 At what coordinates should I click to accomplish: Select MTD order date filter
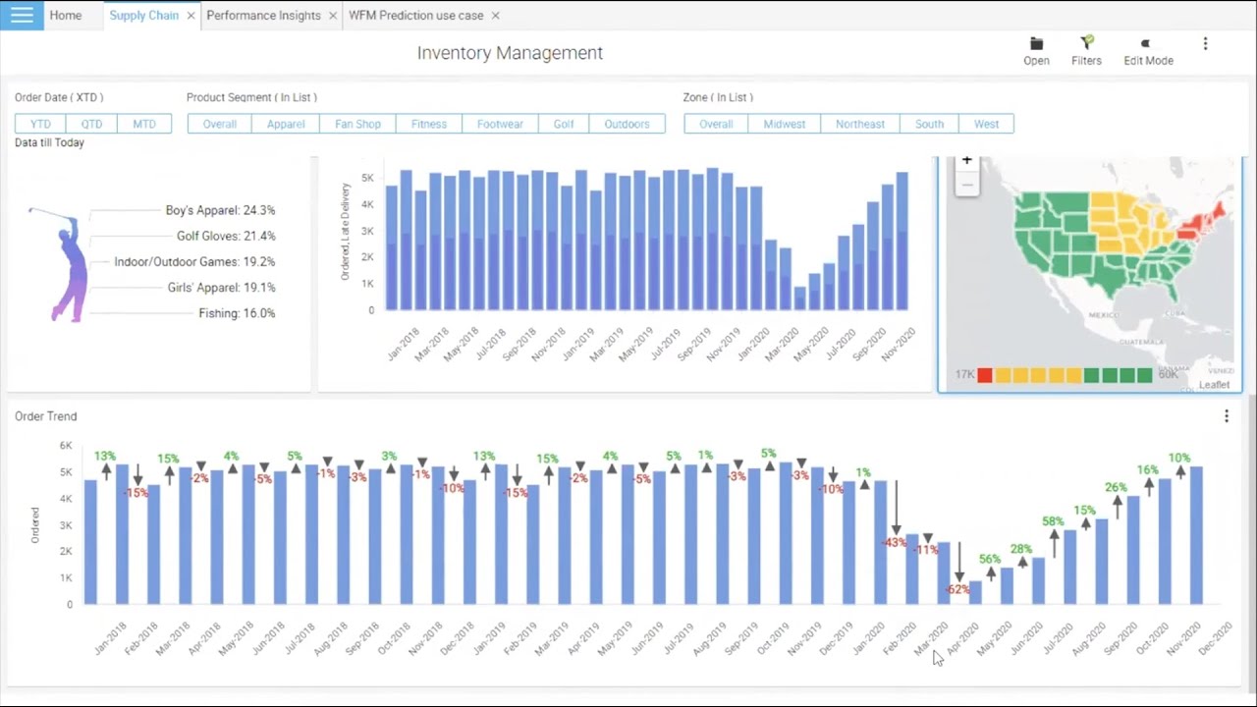coord(144,124)
